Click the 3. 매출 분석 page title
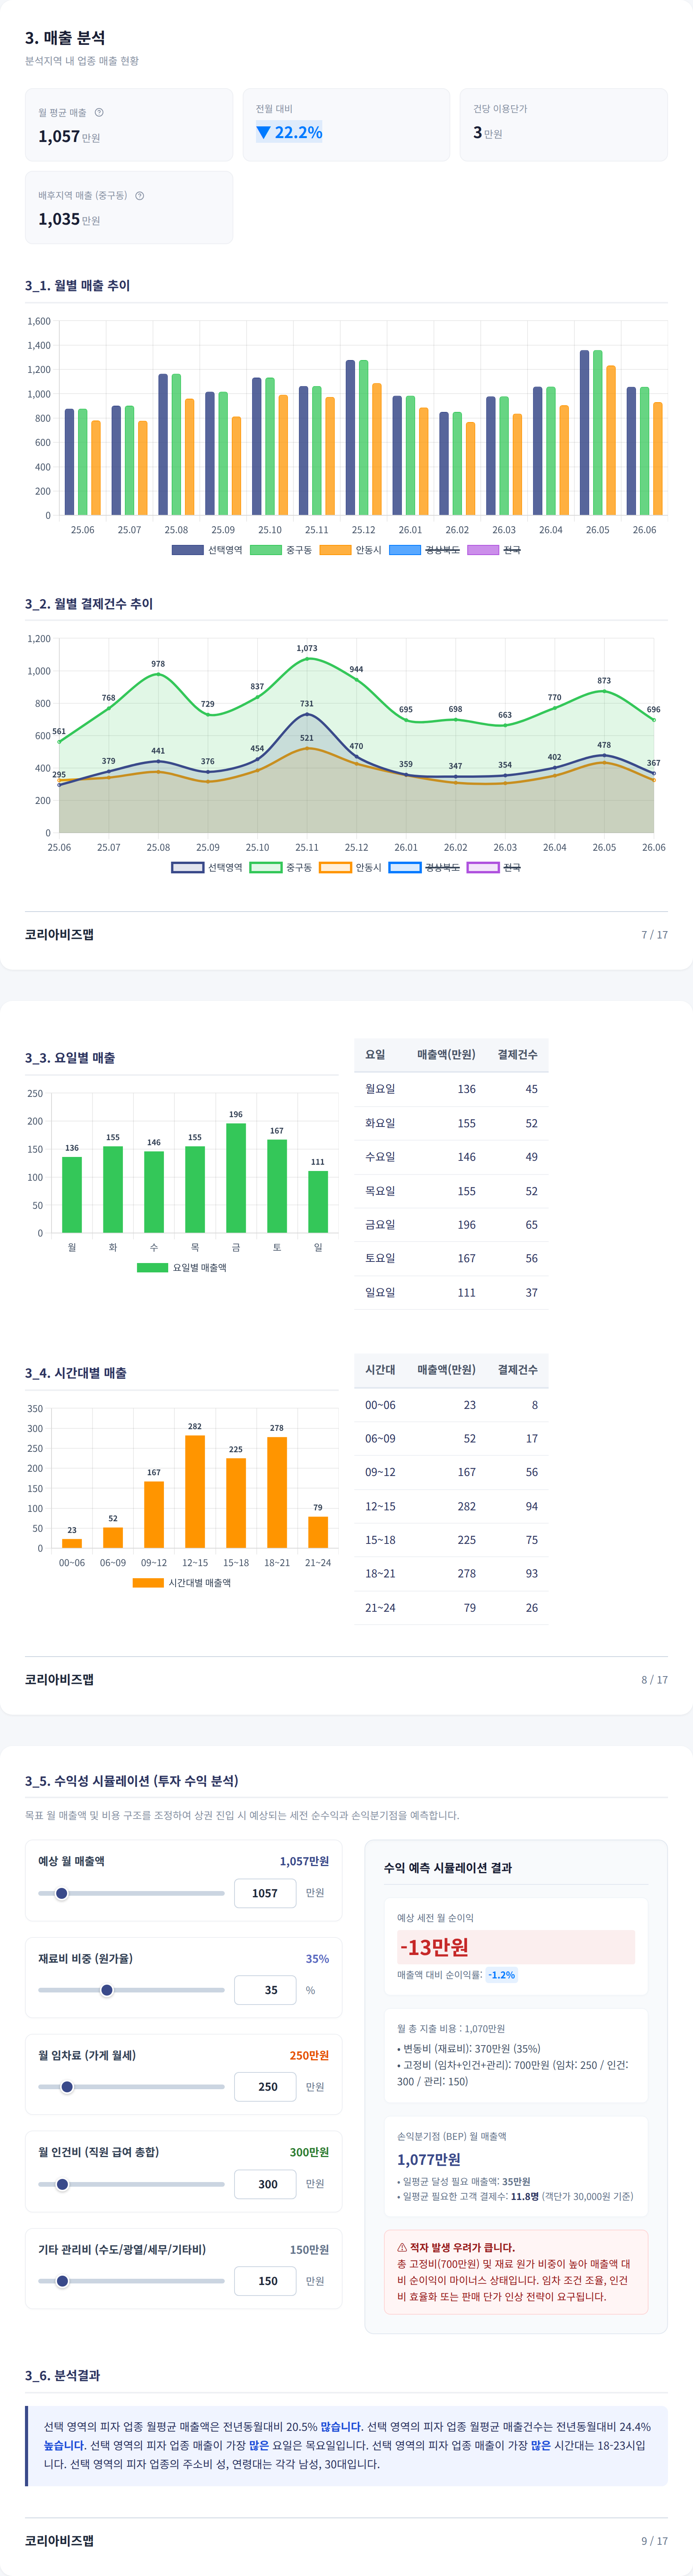Image resolution: width=693 pixels, height=2576 pixels. [65, 38]
